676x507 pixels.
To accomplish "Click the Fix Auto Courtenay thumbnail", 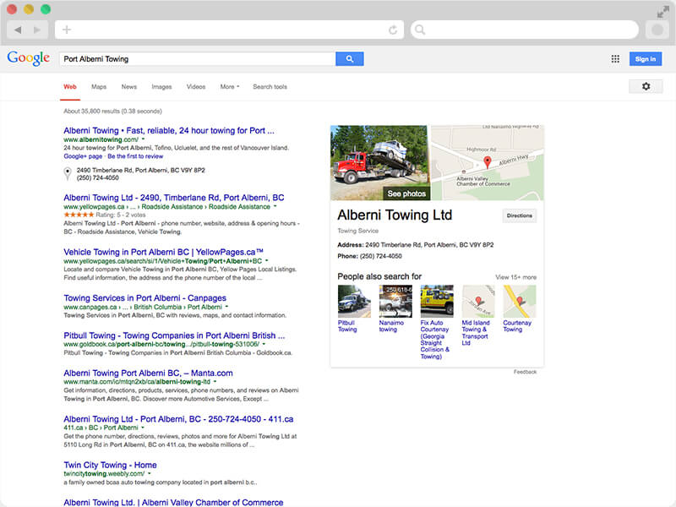I will click(x=437, y=301).
